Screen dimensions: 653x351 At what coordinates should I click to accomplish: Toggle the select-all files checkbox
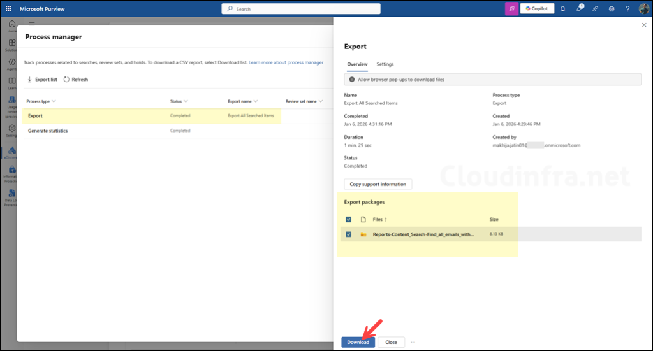click(x=349, y=220)
